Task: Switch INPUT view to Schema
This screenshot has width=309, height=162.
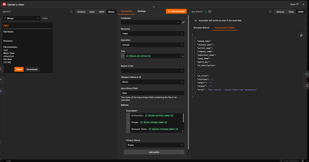Action: pyautogui.click(x=81, y=12)
